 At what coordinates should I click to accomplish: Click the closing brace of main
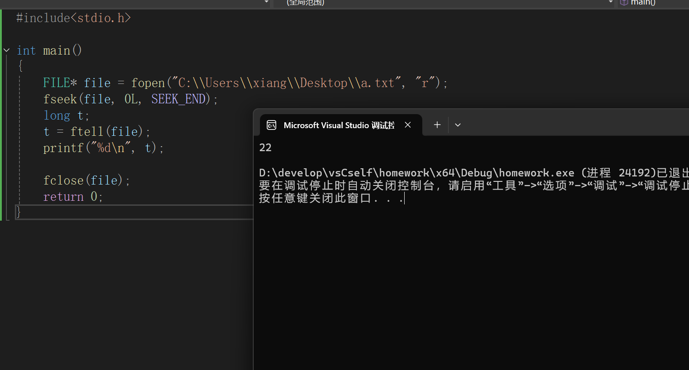18,212
